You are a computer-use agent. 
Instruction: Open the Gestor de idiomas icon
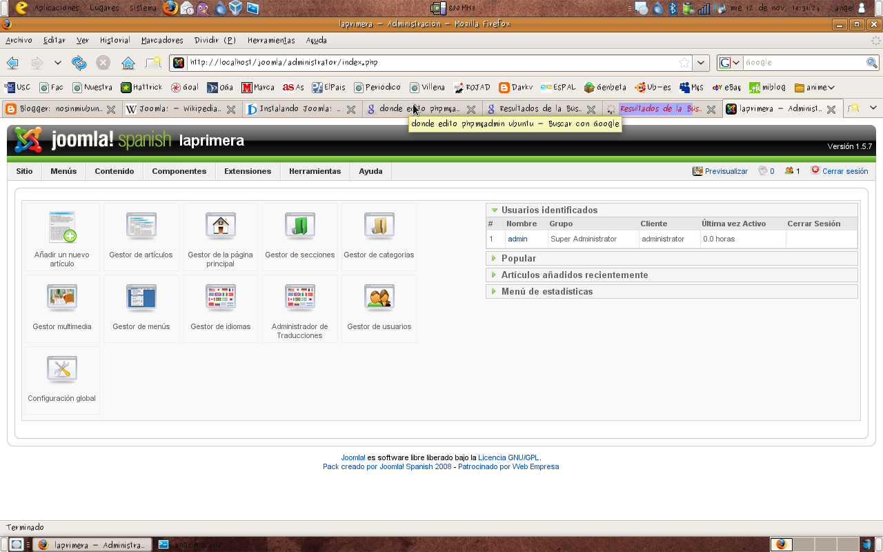[220, 308]
